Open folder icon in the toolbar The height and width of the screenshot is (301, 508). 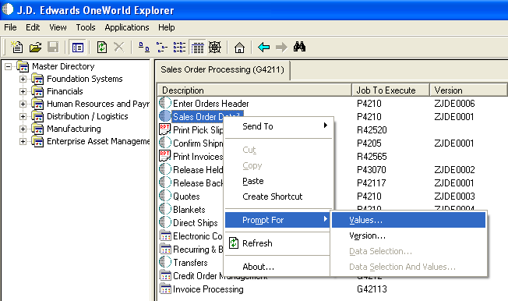35,48
